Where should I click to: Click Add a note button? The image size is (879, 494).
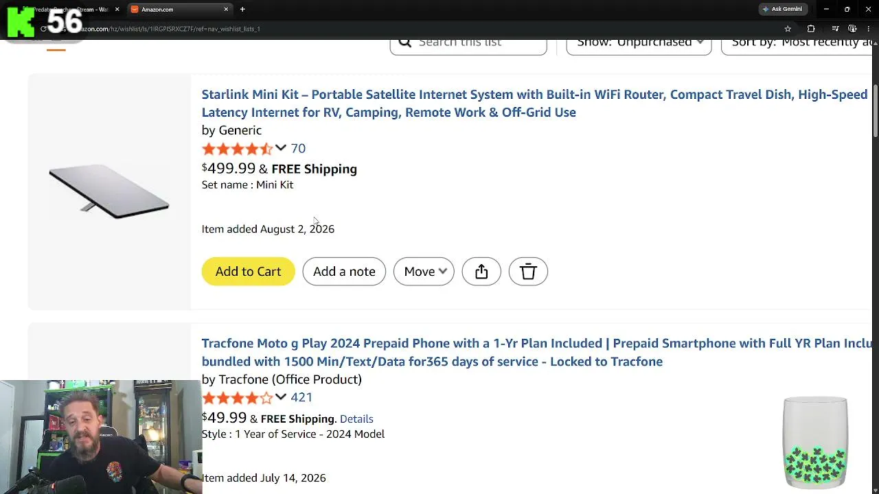(344, 272)
